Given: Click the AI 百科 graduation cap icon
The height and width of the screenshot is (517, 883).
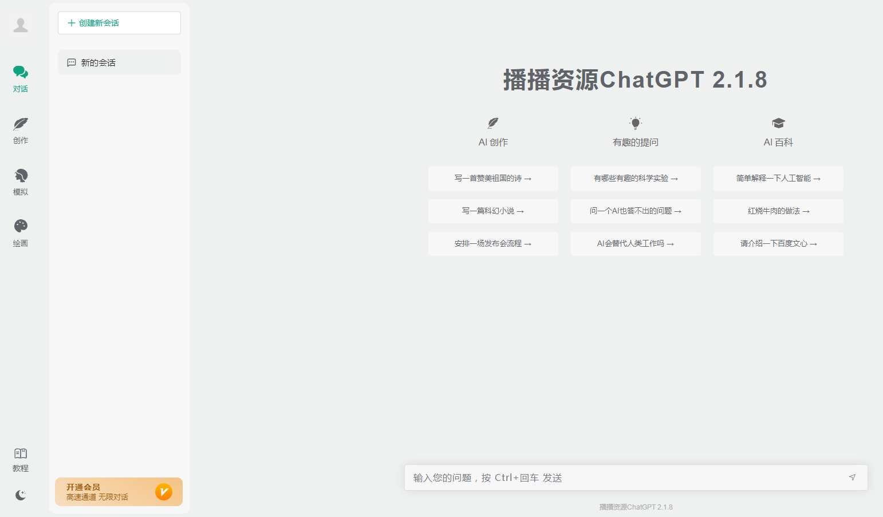Looking at the screenshot, I should coord(778,123).
